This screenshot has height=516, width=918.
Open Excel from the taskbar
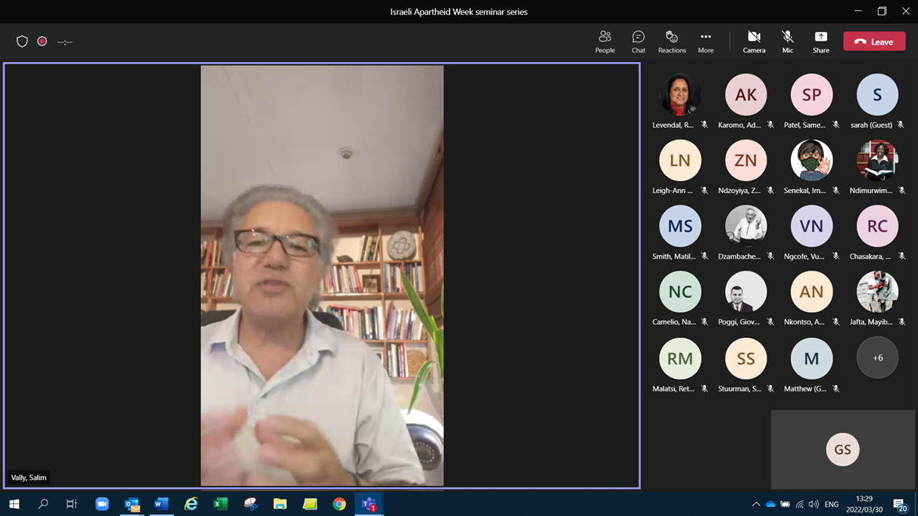click(x=220, y=503)
